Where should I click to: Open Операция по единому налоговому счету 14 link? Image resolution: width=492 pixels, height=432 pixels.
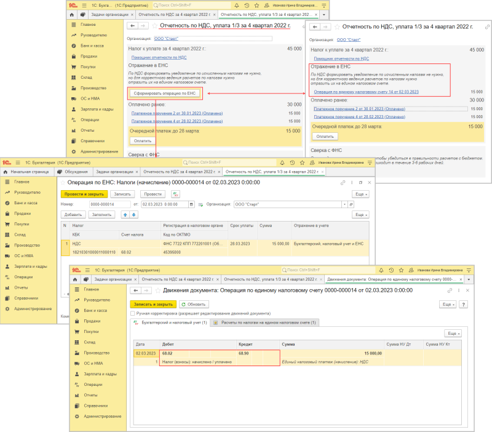coord(366,92)
